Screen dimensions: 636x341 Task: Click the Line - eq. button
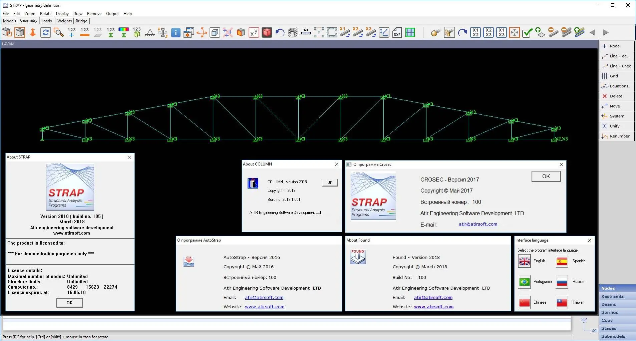(617, 56)
